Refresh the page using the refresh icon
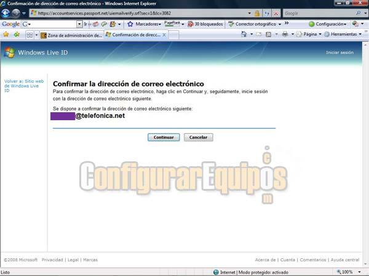This screenshot has width=369, height=276. 267,13
